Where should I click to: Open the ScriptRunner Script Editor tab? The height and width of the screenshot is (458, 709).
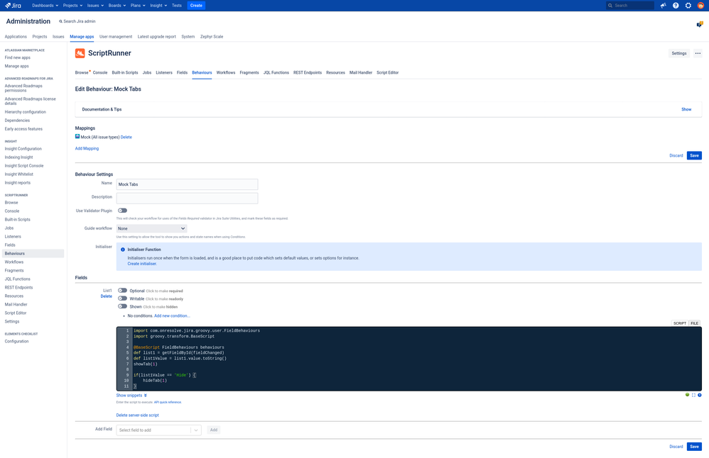click(x=387, y=72)
